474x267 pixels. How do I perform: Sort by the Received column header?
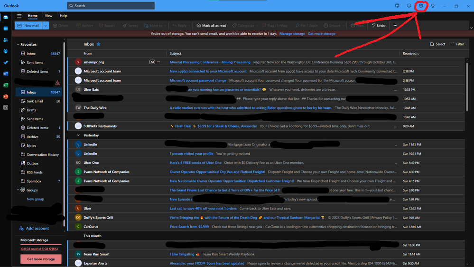click(411, 54)
